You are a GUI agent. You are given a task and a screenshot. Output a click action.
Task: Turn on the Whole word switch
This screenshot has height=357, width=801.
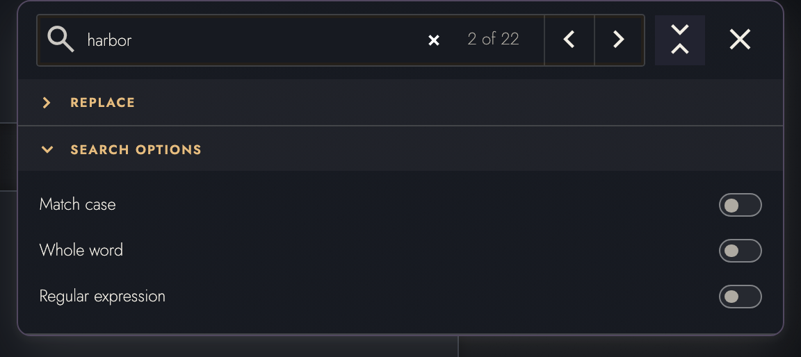pos(741,251)
